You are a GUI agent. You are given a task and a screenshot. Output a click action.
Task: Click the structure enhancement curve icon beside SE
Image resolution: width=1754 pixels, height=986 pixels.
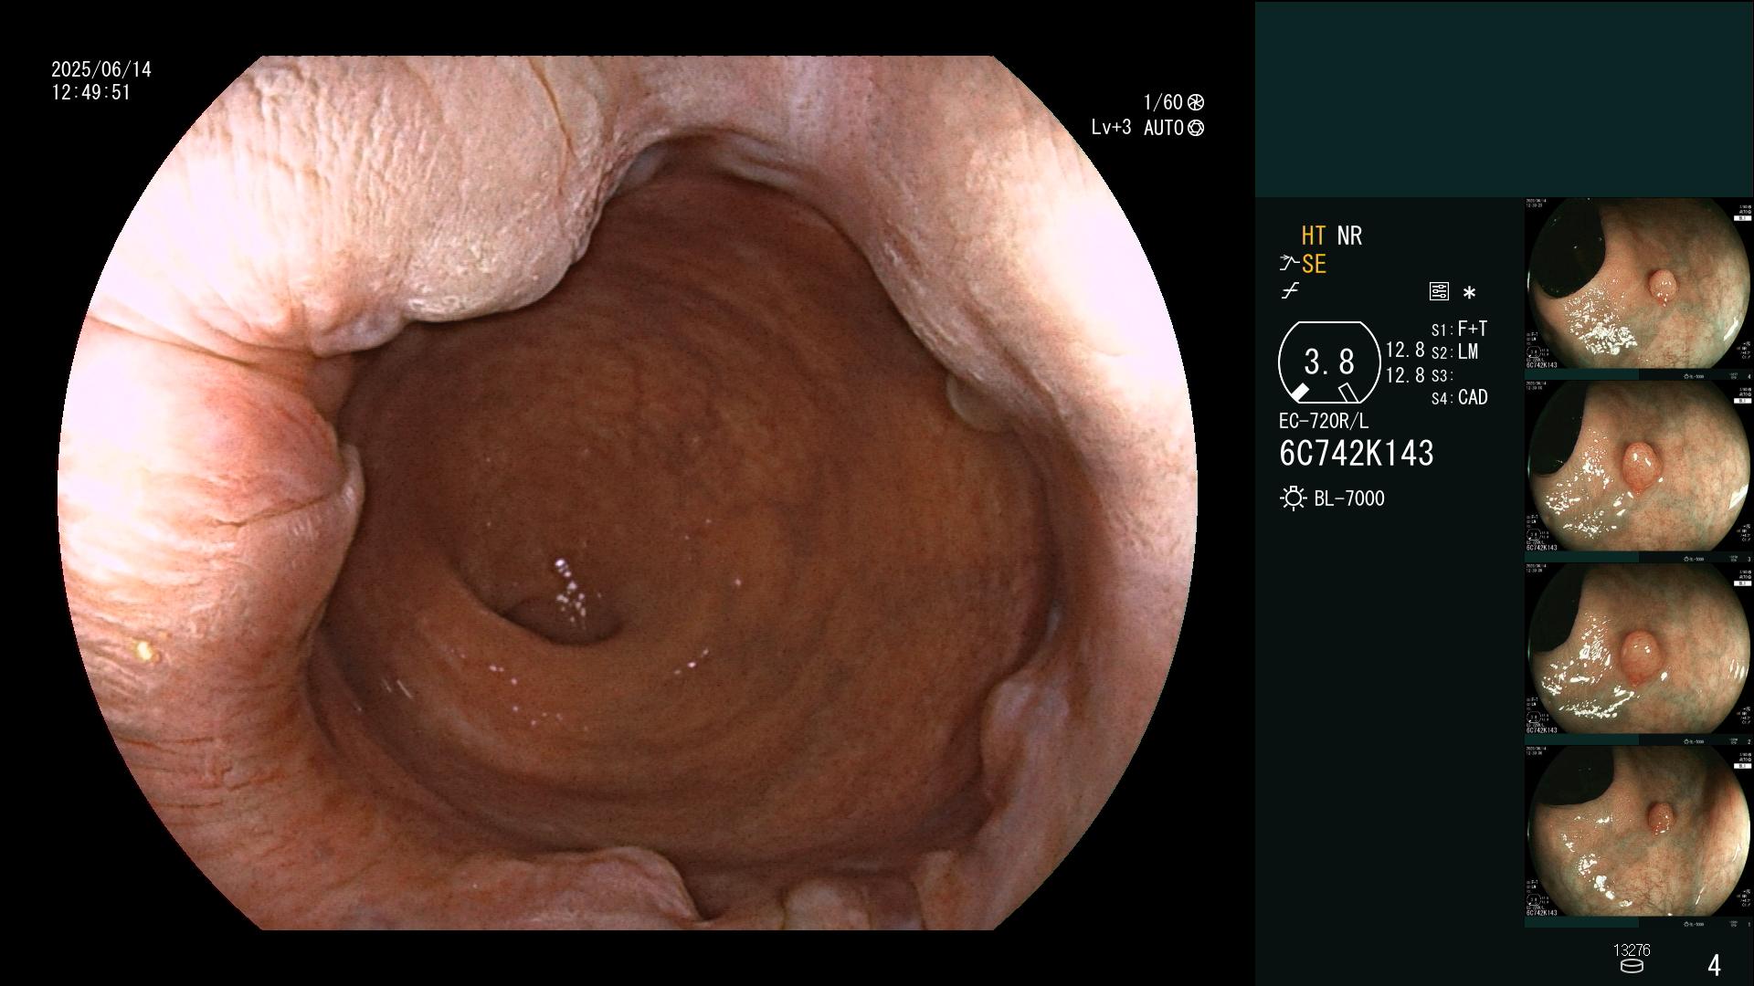coord(1289,264)
